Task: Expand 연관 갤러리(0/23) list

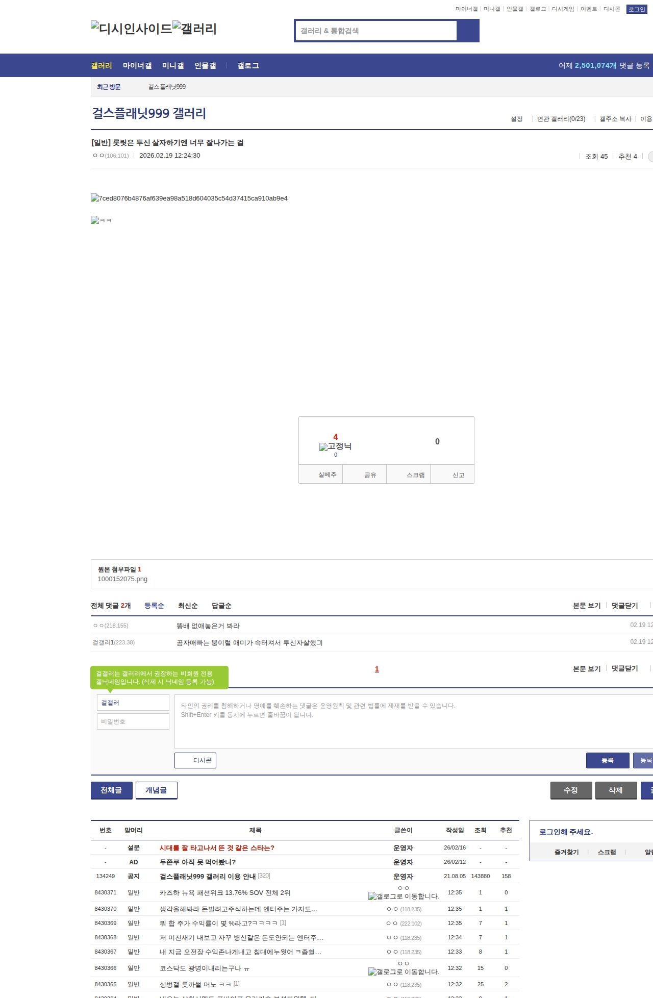Action: [x=561, y=119]
